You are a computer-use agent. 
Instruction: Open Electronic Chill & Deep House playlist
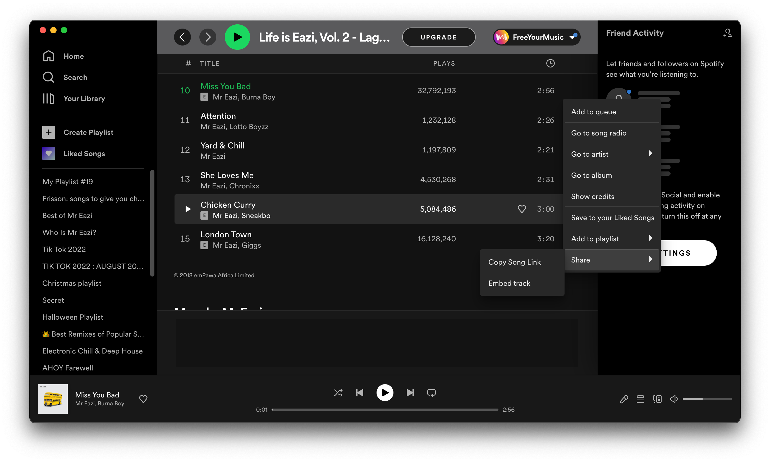coord(92,351)
